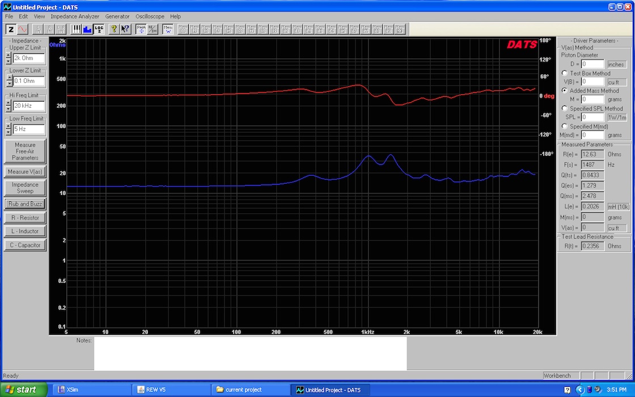Image resolution: width=635 pixels, height=397 pixels.
Task: Click the piano keys icon in toolbar
Action: click(76, 29)
